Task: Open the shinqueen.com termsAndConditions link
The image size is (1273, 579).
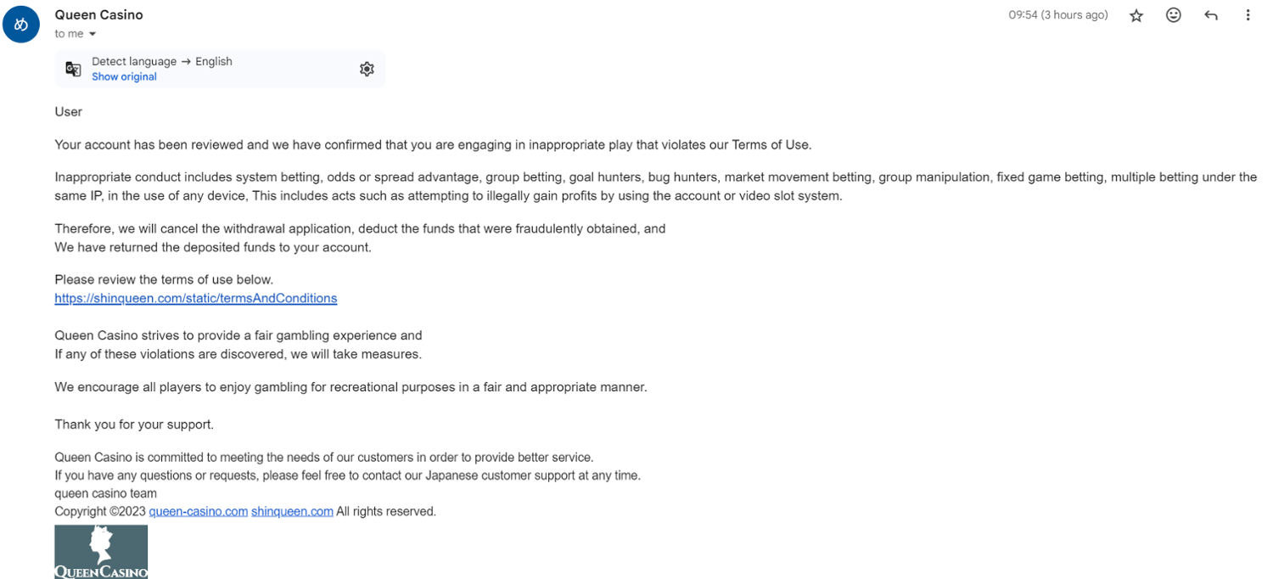Action: [x=196, y=298]
